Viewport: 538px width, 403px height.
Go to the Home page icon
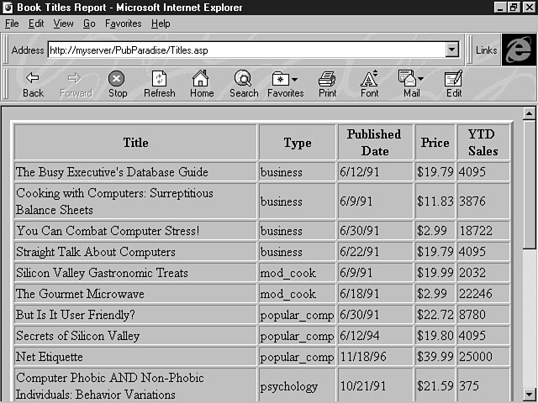[x=202, y=83]
